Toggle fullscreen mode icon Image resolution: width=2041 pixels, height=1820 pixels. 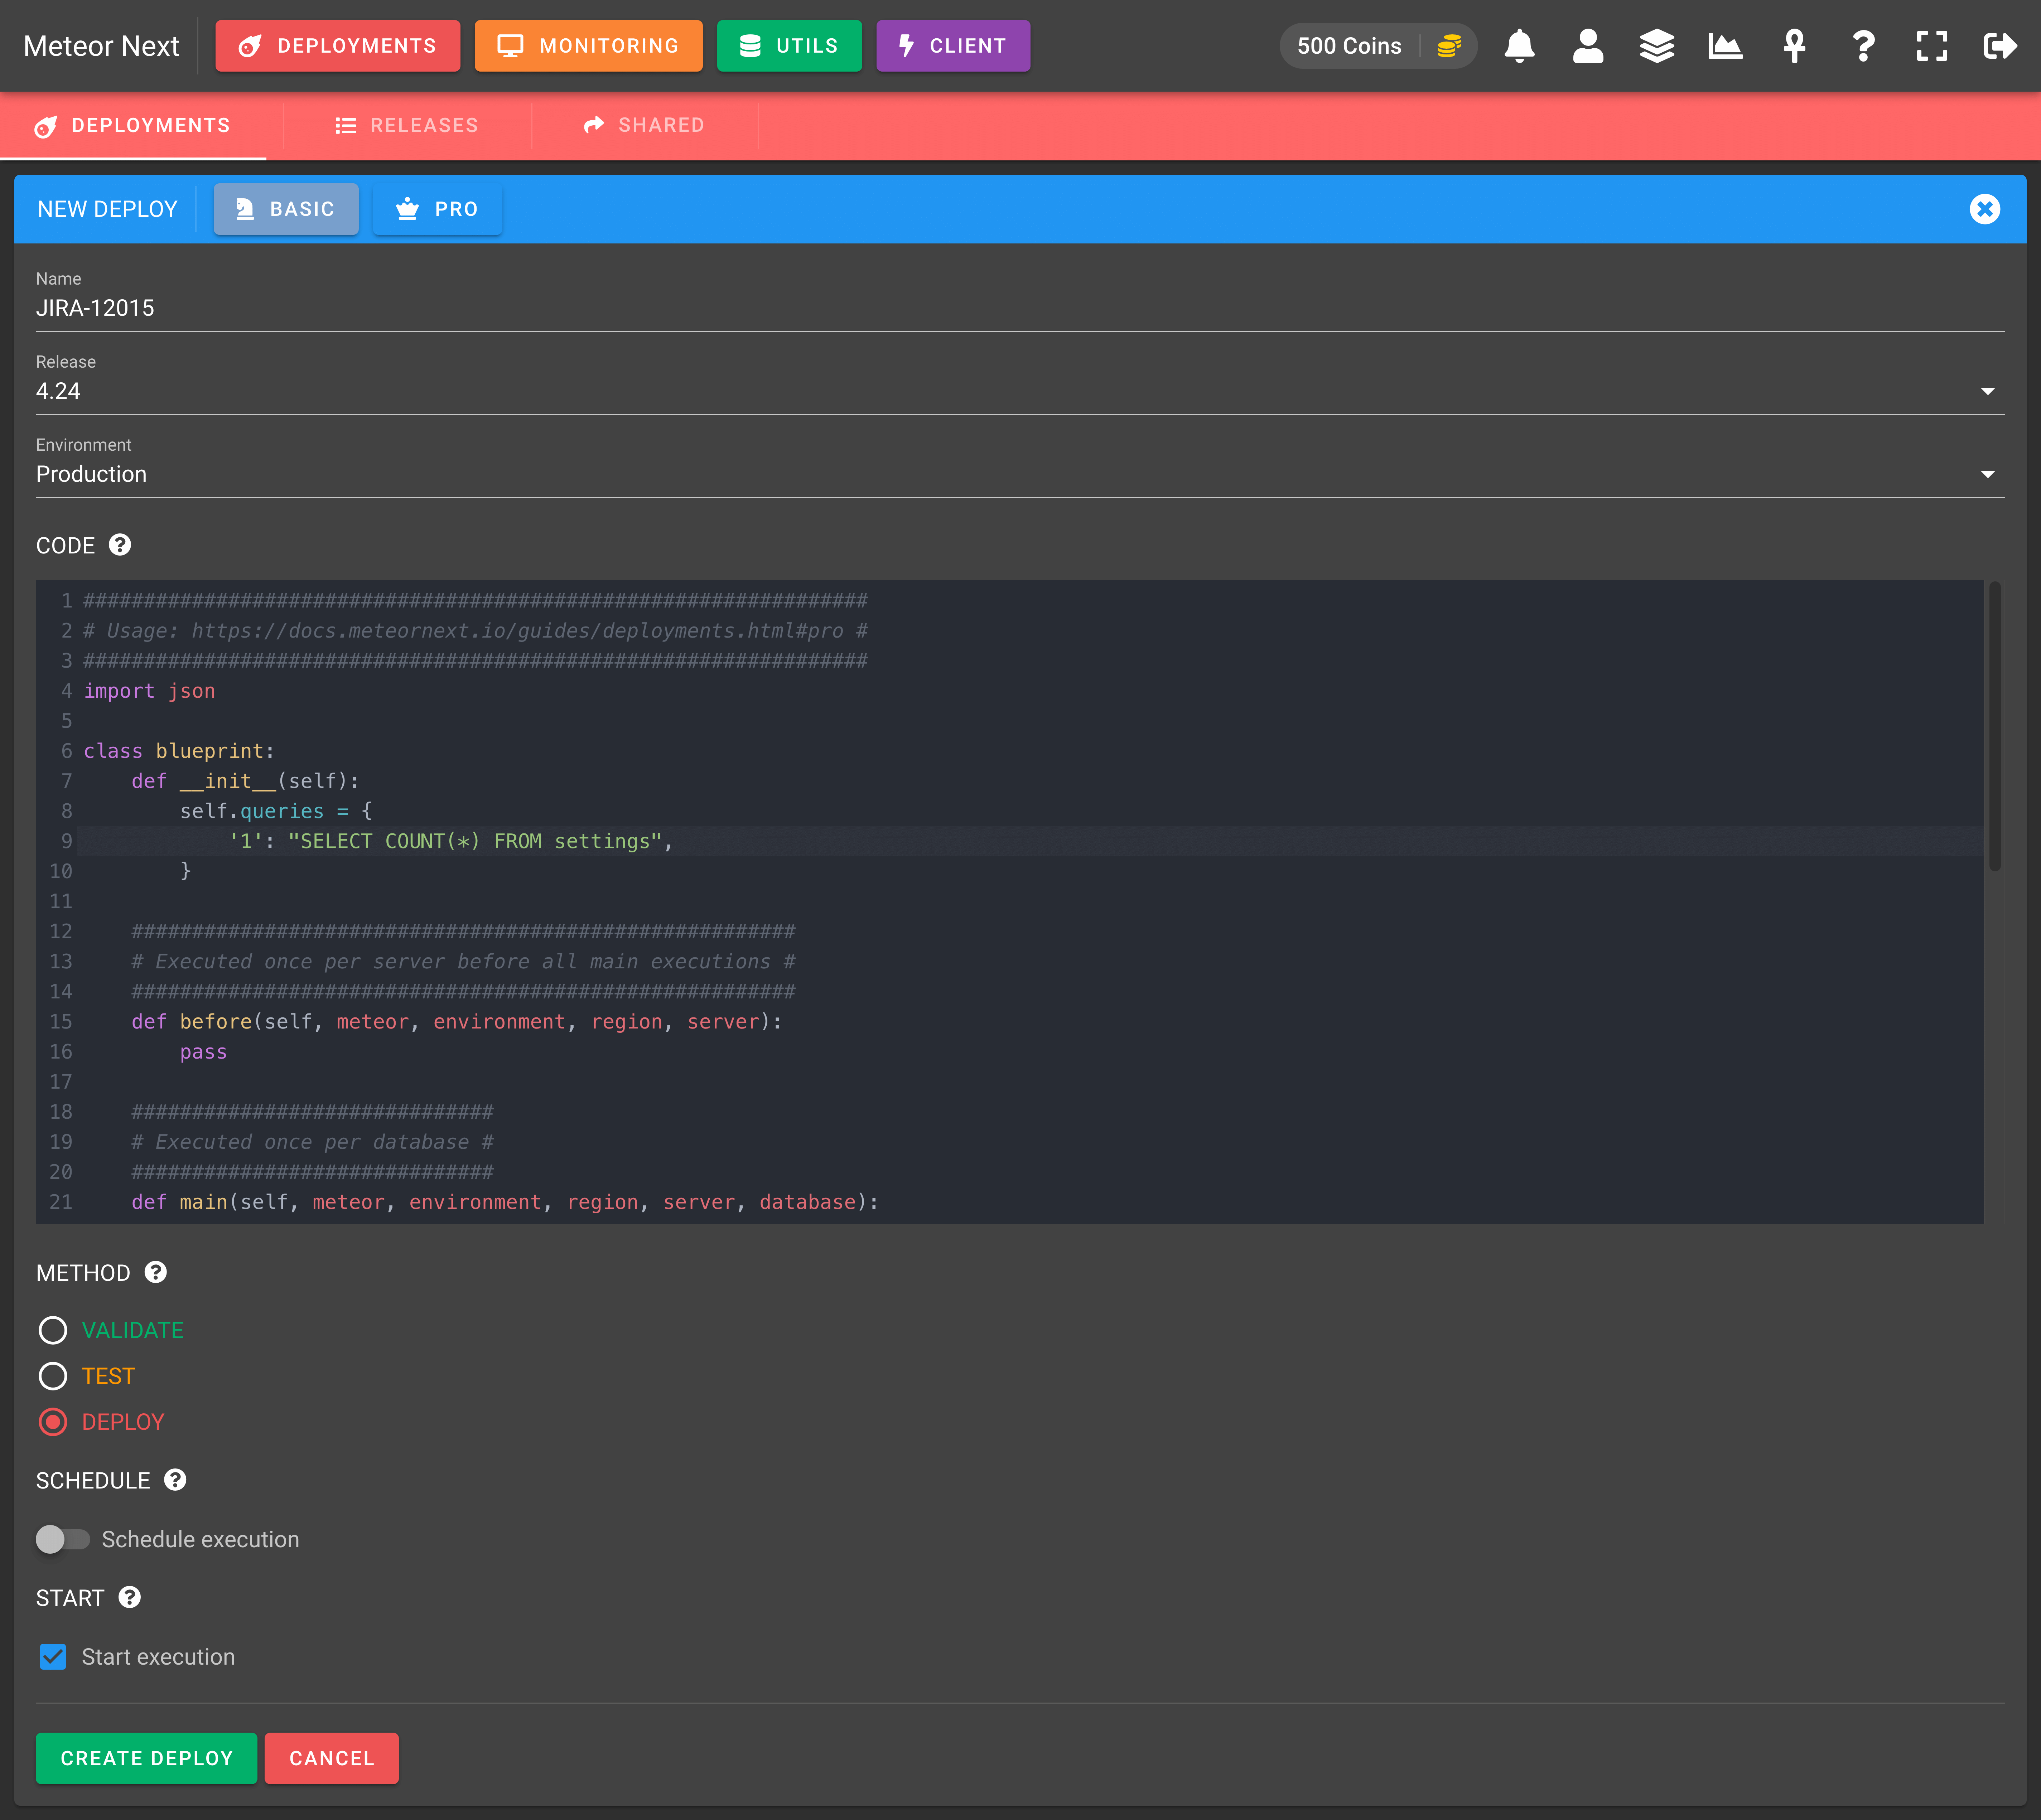(x=1932, y=46)
